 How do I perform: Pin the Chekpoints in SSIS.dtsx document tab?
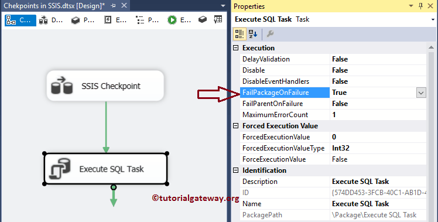click(113, 6)
